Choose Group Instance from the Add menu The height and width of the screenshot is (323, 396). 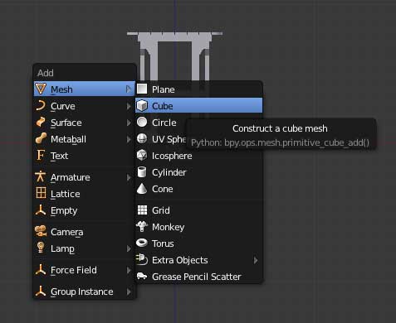[x=84, y=292]
